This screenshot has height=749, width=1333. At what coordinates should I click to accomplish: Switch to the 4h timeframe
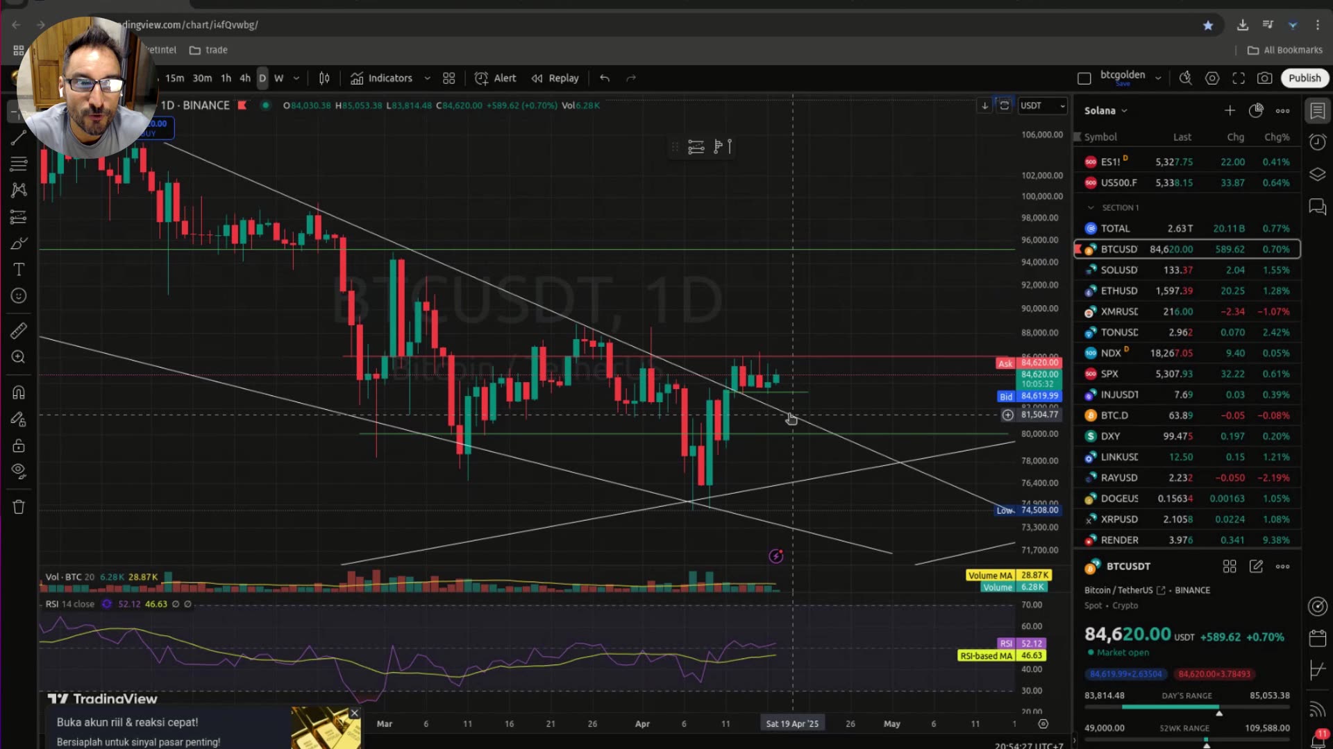pos(244,78)
